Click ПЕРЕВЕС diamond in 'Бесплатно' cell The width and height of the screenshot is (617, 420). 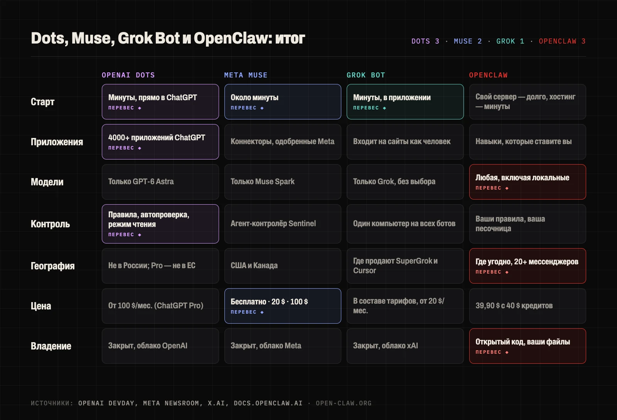pyautogui.click(x=262, y=312)
